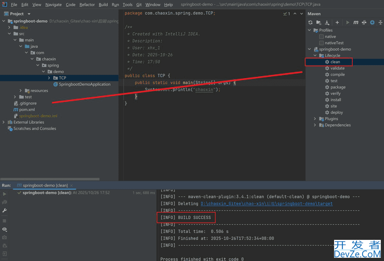
Task: Enable the nativeTest profile checkbox
Action: pos(321,43)
